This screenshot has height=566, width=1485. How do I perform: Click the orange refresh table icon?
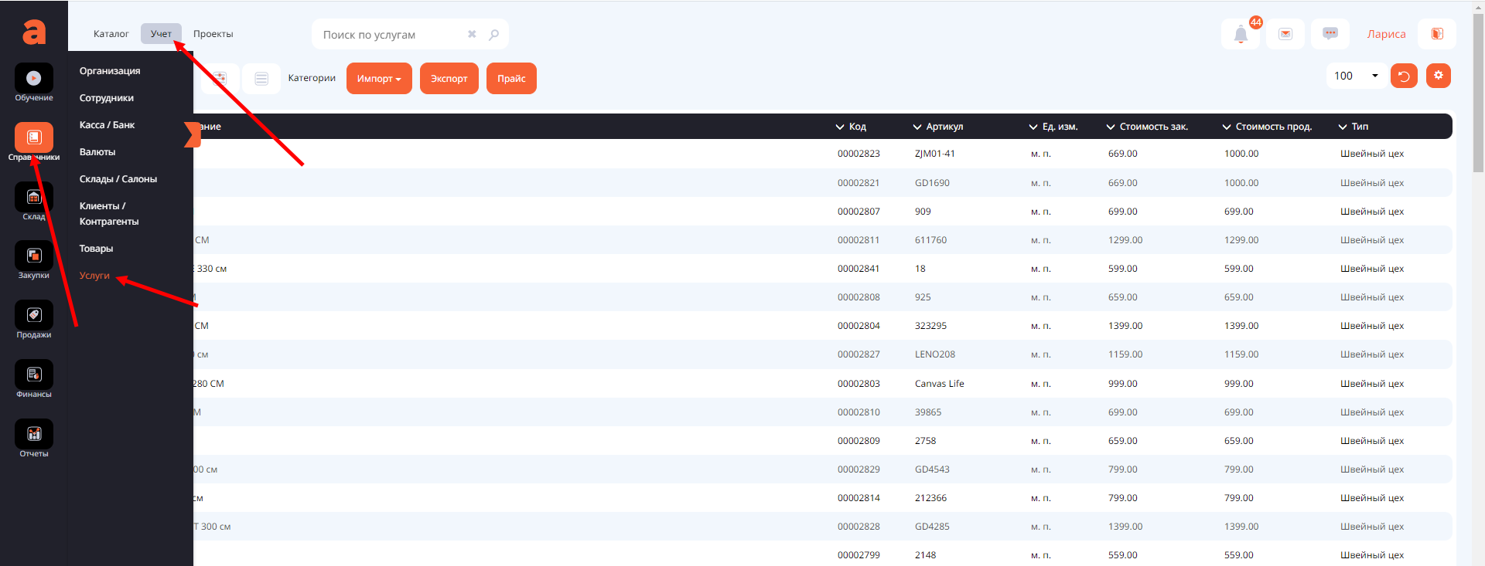1404,76
